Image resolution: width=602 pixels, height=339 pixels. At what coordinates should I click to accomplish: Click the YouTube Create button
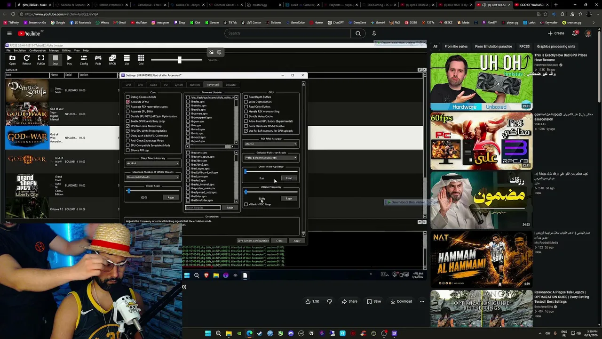(x=555, y=33)
